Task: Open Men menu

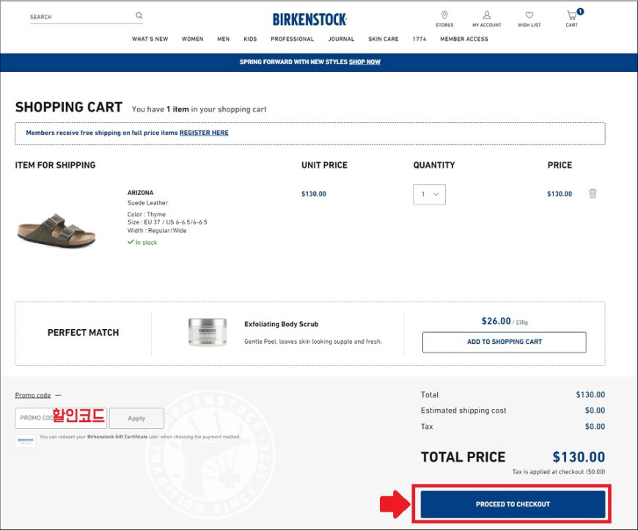Action: [224, 39]
